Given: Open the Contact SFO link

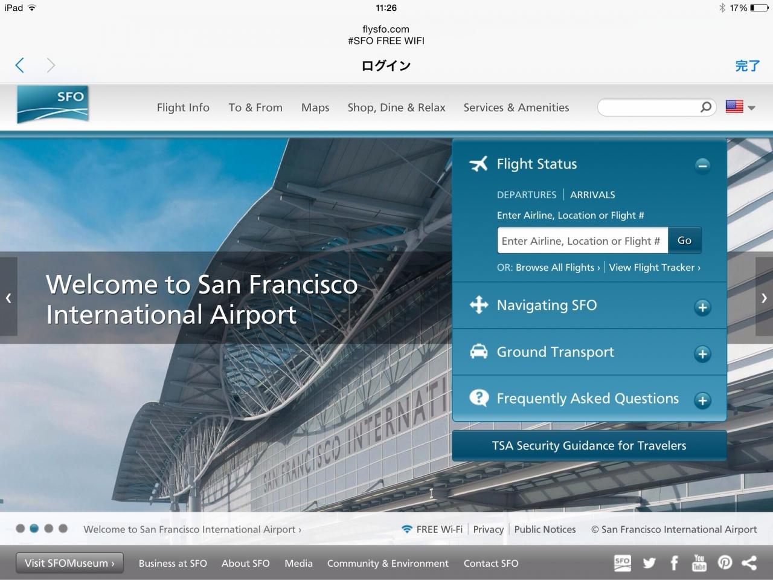Looking at the screenshot, I should 491,563.
